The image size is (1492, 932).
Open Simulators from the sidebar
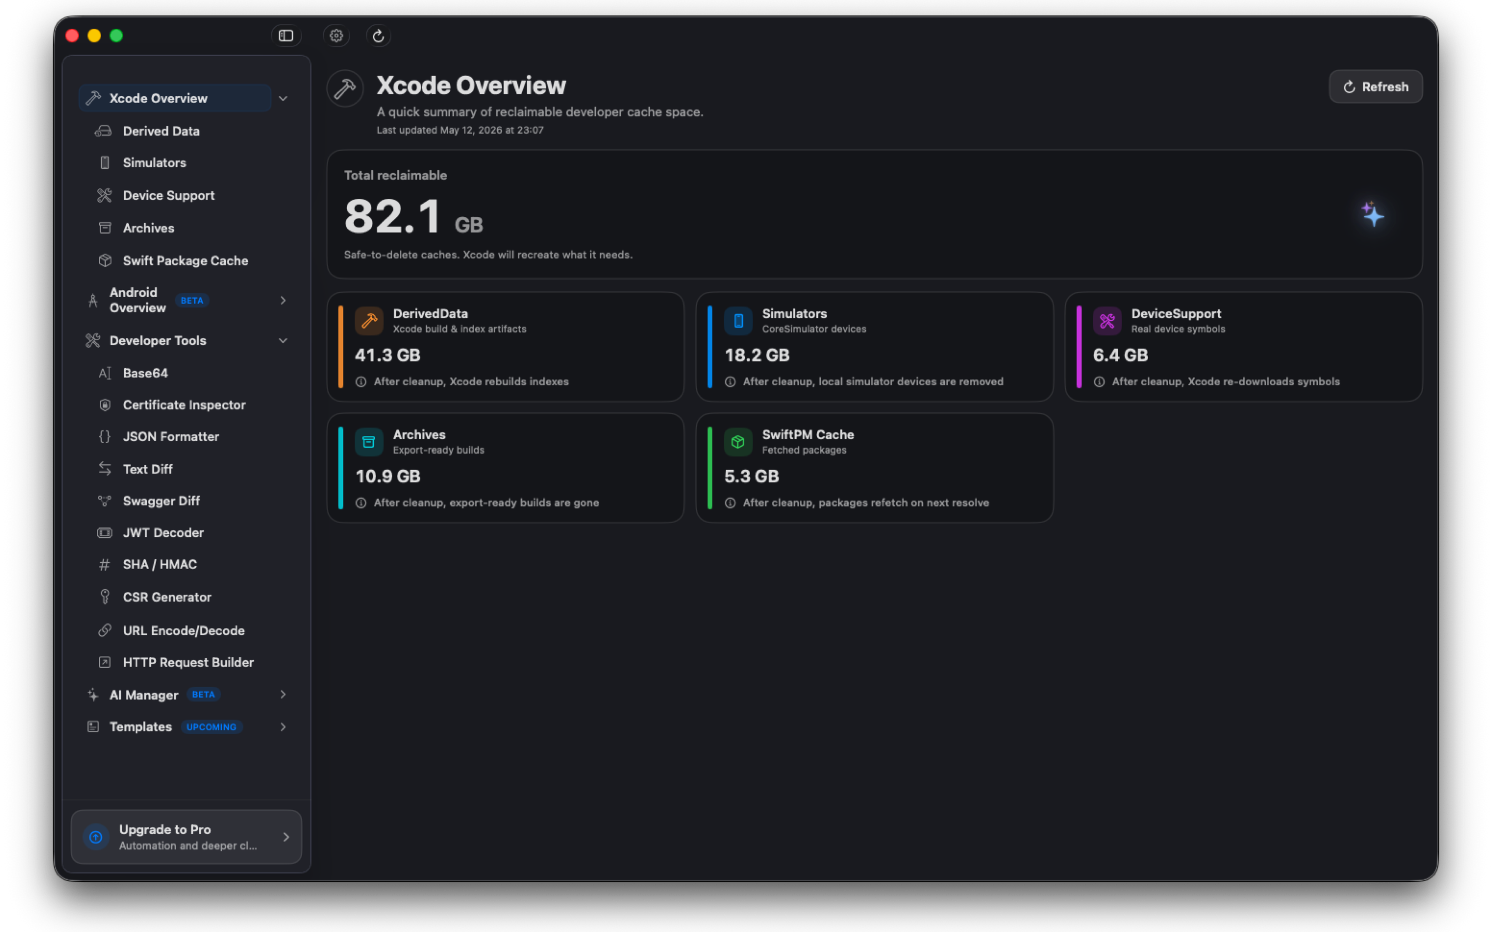pos(154,163)
